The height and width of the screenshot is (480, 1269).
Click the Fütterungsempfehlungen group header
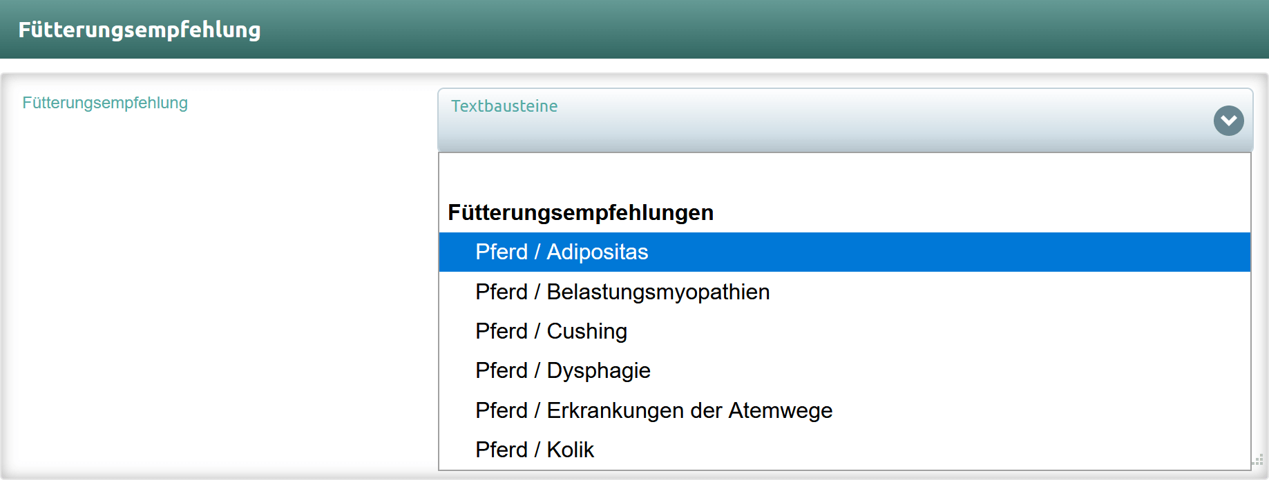(580, 212)
